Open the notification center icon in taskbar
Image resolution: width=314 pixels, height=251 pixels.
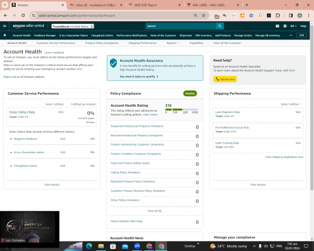coord(306,246)
